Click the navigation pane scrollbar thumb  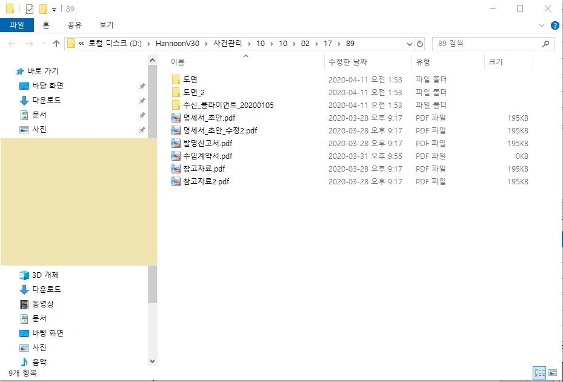(152, 184)
